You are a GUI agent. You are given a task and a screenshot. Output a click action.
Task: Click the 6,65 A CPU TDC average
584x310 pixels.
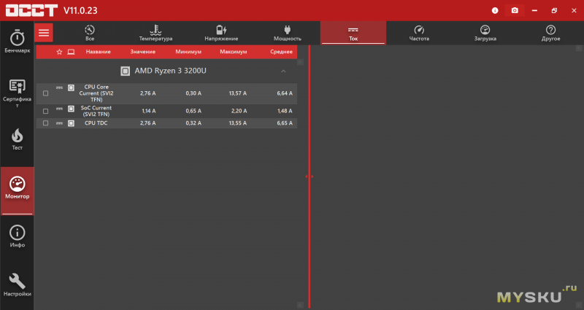click(x=285, y=123)
